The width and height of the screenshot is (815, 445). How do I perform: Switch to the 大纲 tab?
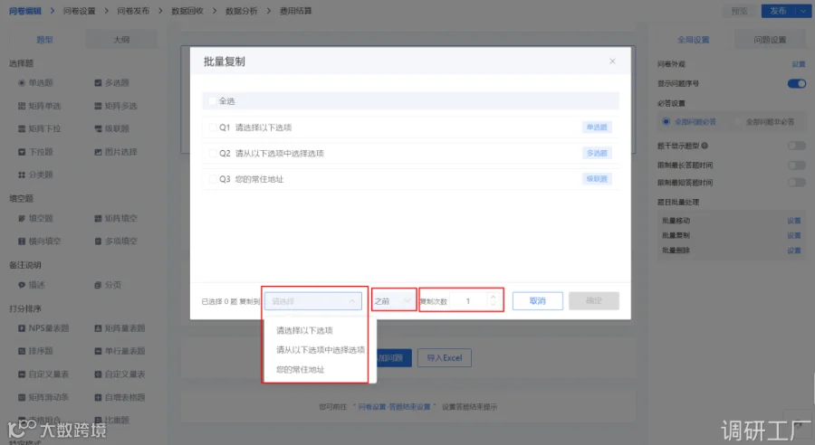click(121, 40)
